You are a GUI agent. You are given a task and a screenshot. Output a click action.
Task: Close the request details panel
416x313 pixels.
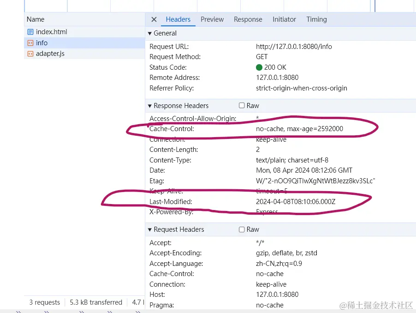pos(154,19)
